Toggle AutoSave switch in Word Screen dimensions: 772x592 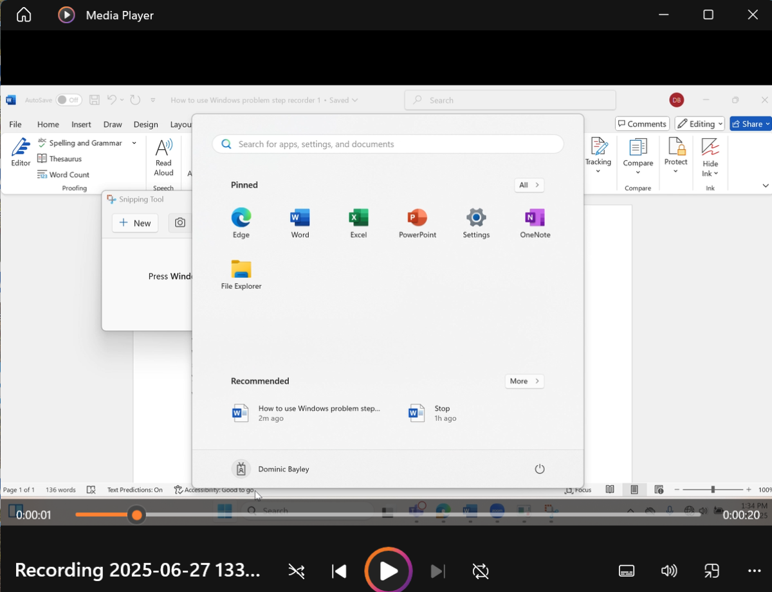(x=68, y=100)
